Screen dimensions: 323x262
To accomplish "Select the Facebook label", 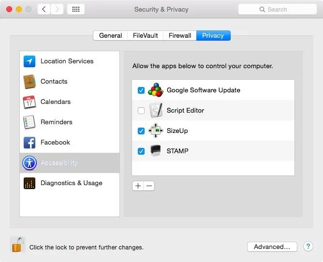I will coord(55,142).
